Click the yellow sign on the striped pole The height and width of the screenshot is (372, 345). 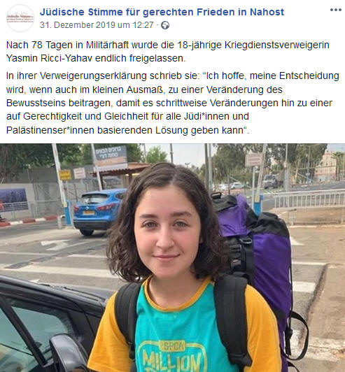[65, 175]
